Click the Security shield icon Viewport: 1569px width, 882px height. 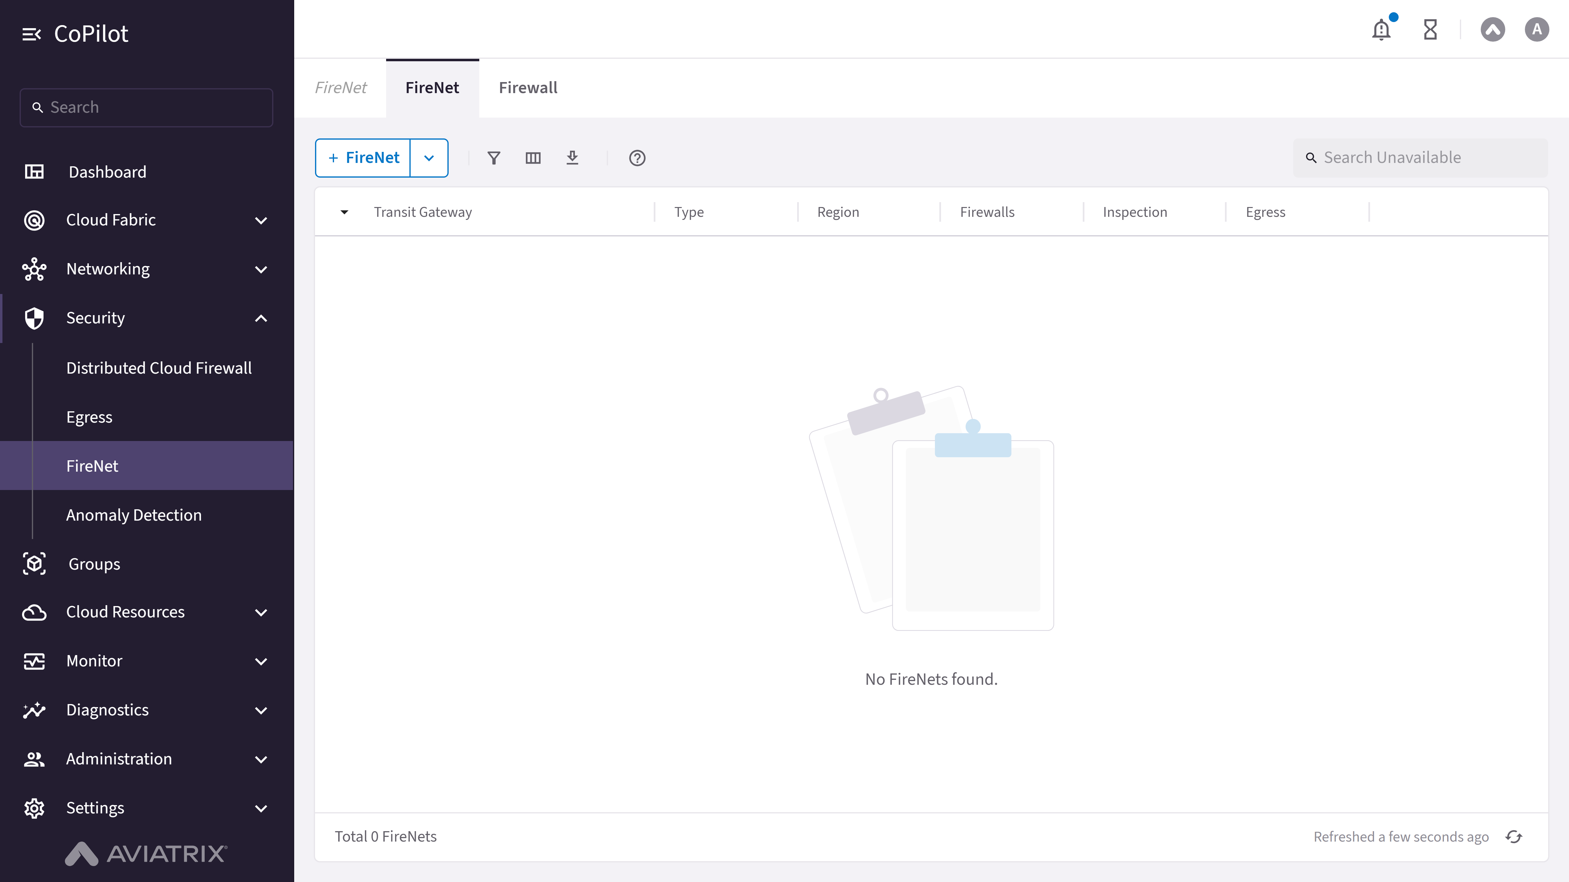[x=34, y=318]
